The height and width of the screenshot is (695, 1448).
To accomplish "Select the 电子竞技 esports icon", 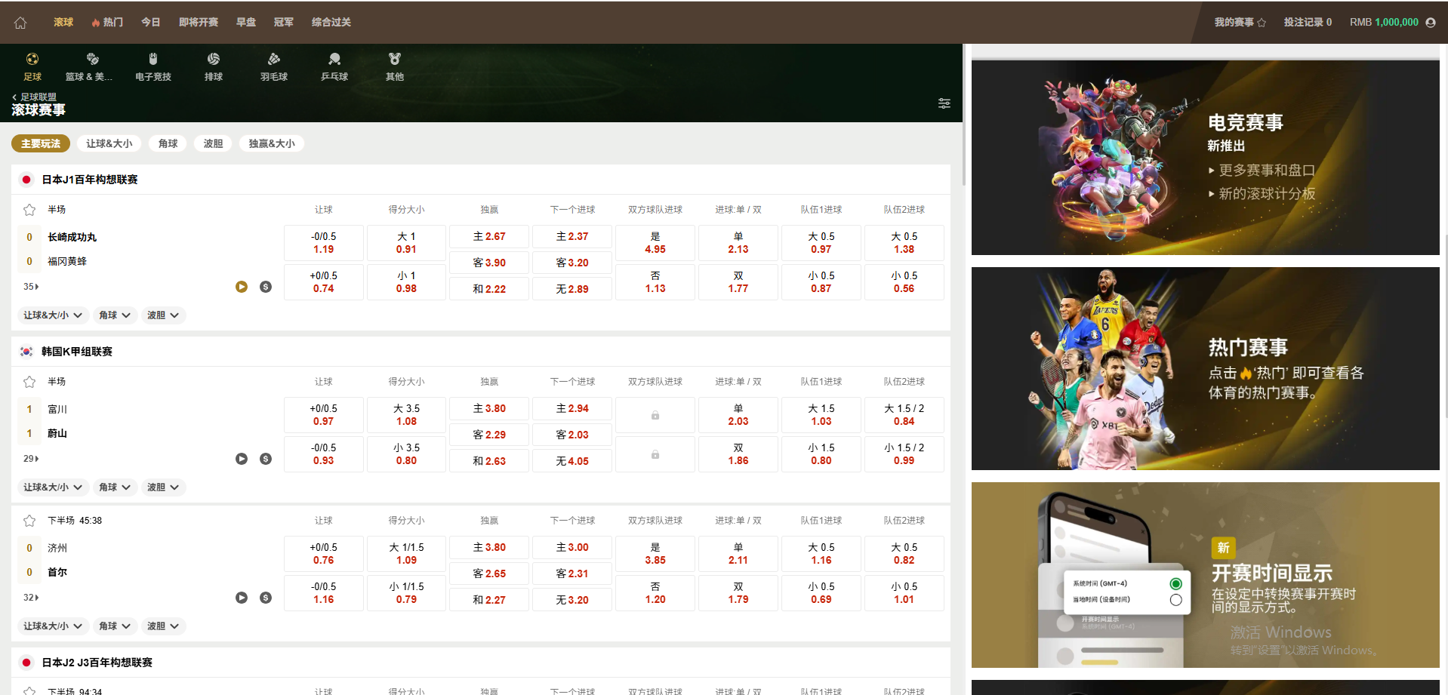I will [x=153, y=66].
